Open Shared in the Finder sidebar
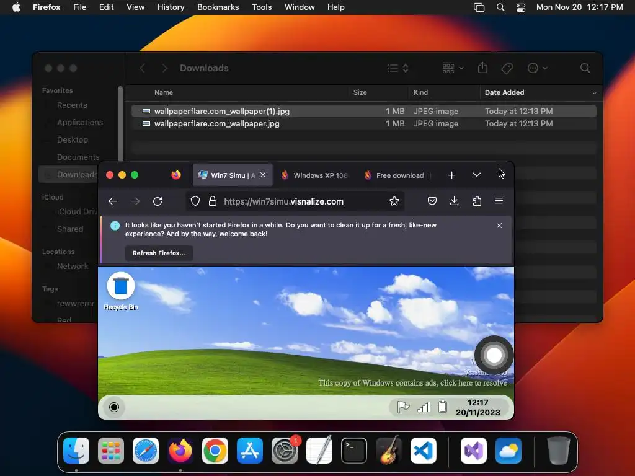Viewport: 635px width, 476px height. point(69,229)
